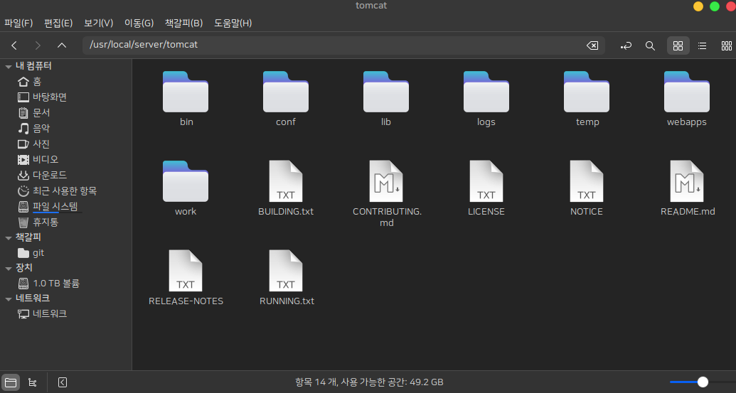Open the 파일(F) menu
Image resolution: width=736 pixels, height=393 pixels.
(18, 23)
